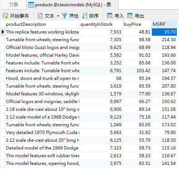Click 'This model features soft rubber tires' cell
The height and width of the screenshot is (169, 179).
pyautogui.click(x=42, y=156)
